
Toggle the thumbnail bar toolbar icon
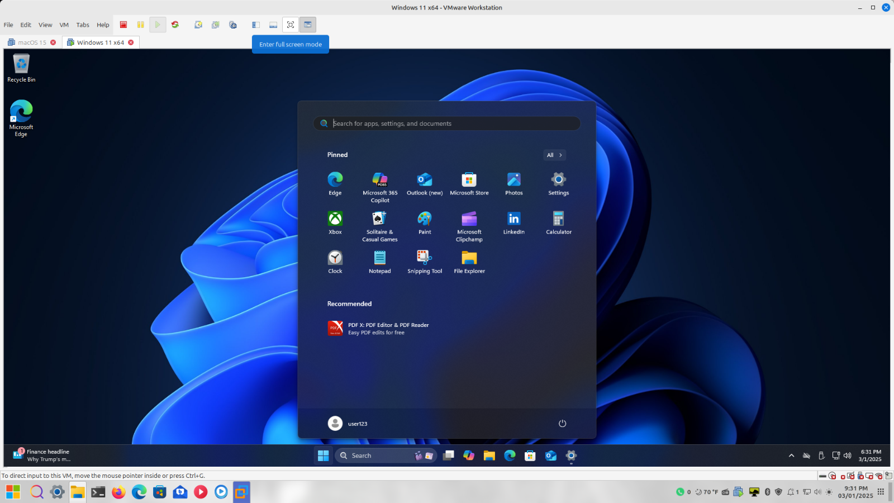point(273,25)
